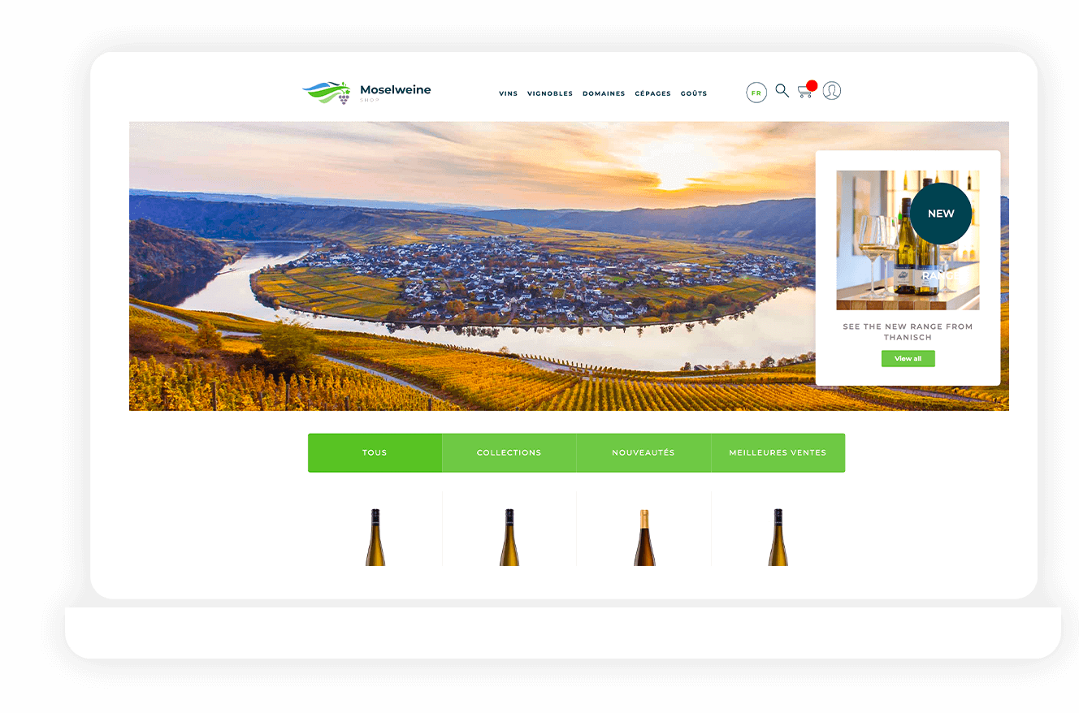This screenshot has height=713, width=1079.
Task: Click the dark NEW badge circle
Action: click(x=940, y=214)
